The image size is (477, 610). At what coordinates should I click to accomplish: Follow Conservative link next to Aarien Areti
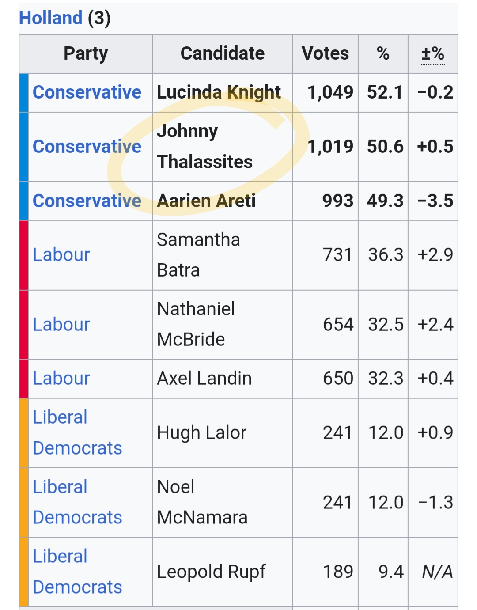coord(87,201)
